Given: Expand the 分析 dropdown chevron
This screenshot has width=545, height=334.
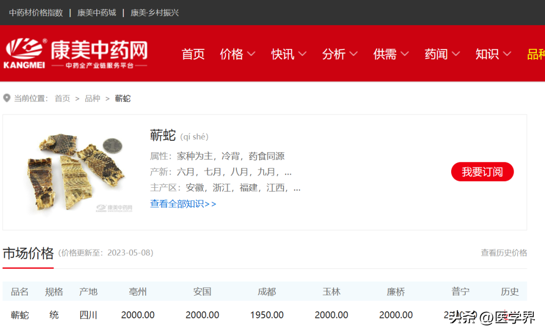Looking at the screenshot, I should (353, 54).
